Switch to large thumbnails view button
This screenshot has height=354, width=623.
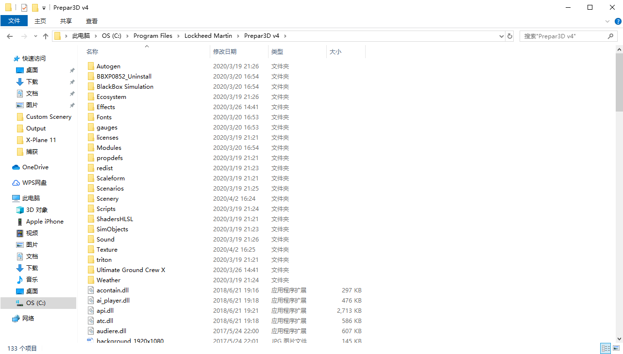616,348
